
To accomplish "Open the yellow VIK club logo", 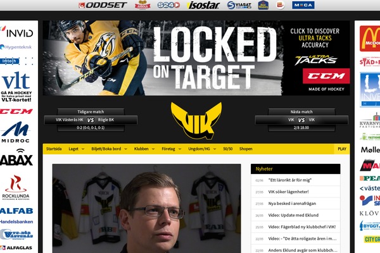I will 196,121.
